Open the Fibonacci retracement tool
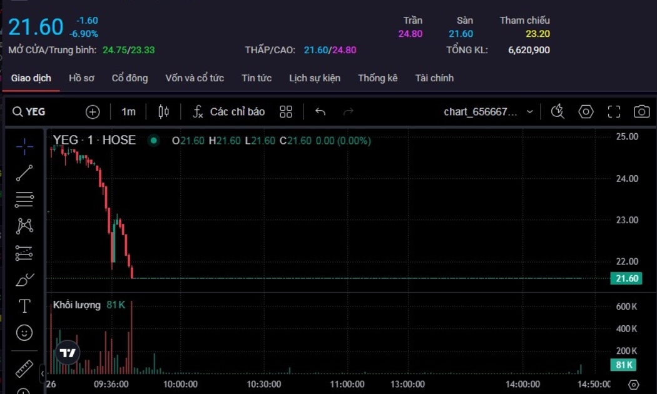This screenshot has width=657, height=394. pyautogui.click(x=24, y=200)
